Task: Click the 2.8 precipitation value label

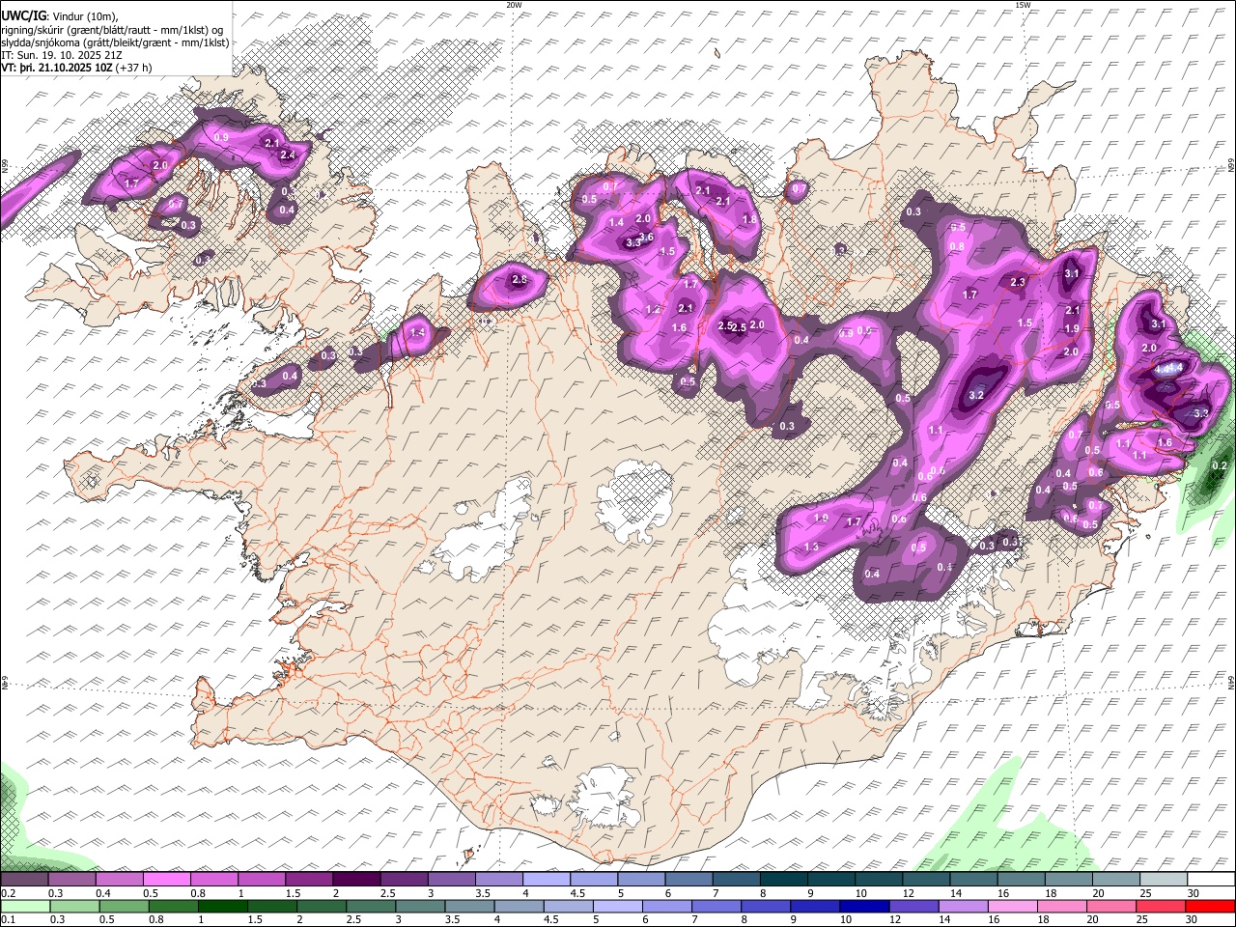Action: pos(520,280)
